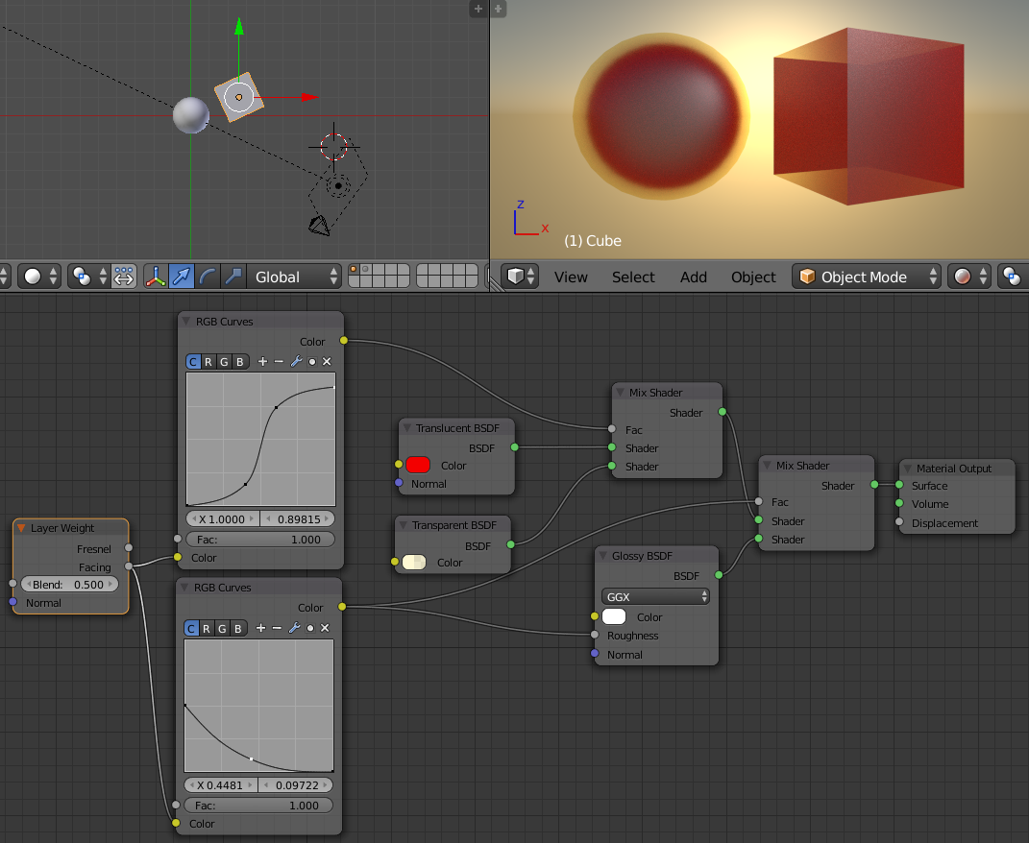
Task: Click the plus zoom button on the RGB Curves widget
Action: 262,361
